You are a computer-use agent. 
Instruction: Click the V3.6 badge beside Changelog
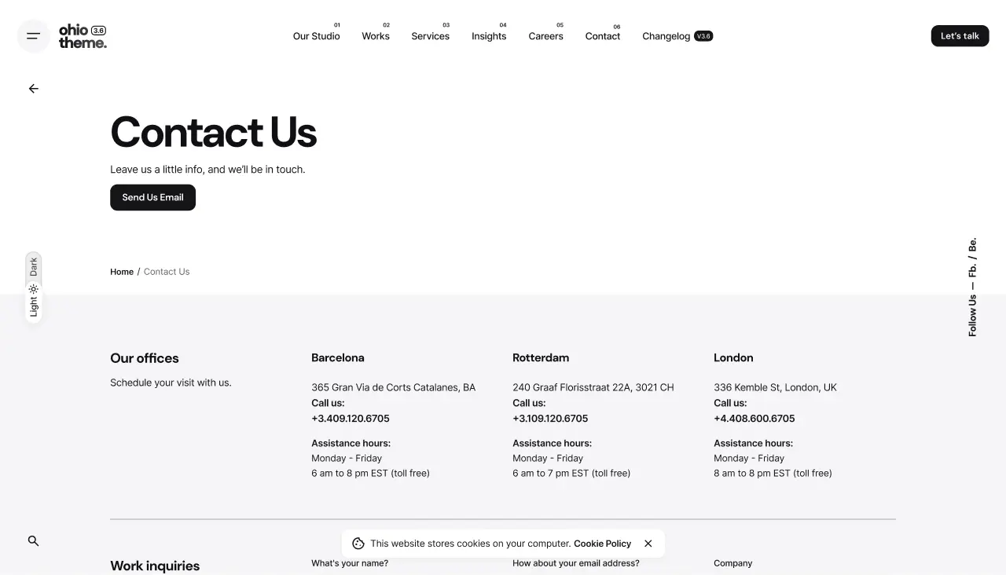703,36
